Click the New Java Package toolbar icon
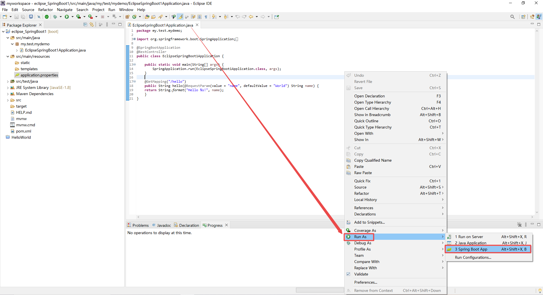The width and height of the screenshot is (543, 295). [x=127, y=17]
